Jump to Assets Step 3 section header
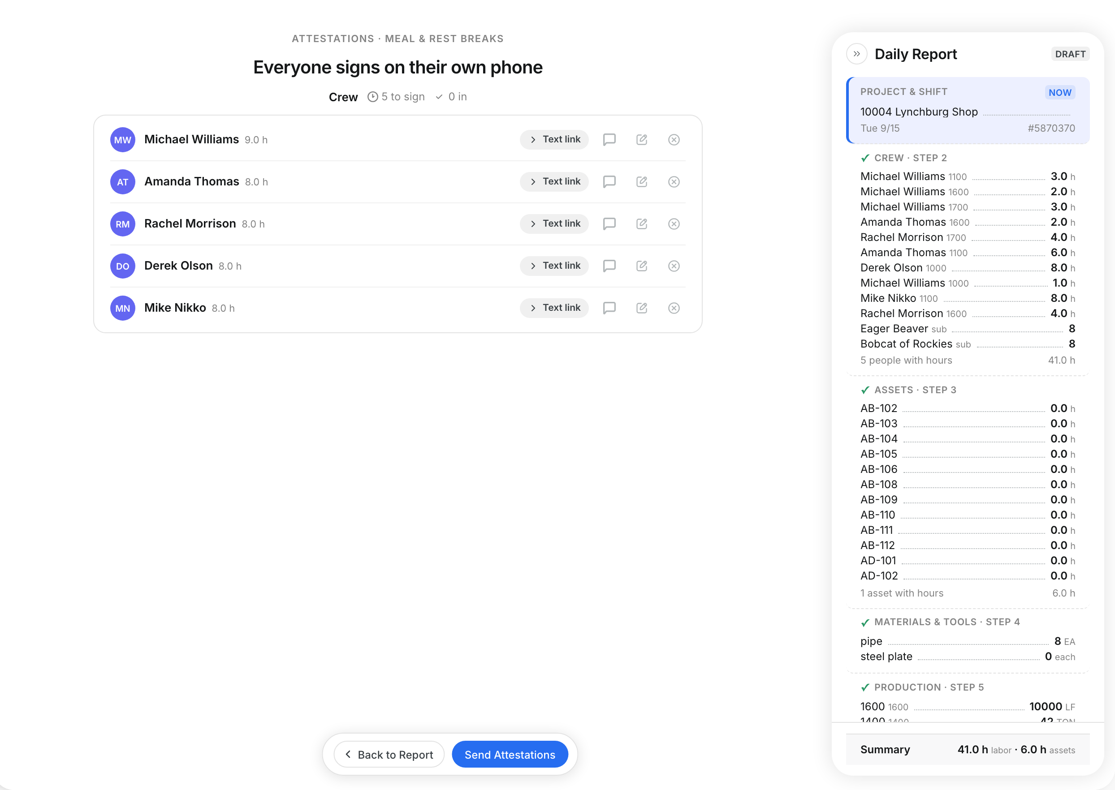This screenshot has width=1115, height=790. point(909,390)
